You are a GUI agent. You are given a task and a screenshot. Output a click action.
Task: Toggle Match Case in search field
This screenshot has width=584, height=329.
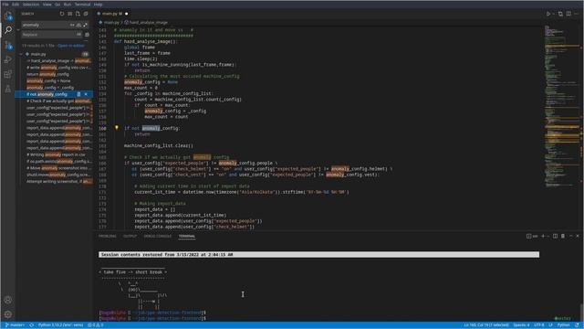click(72, 25)
